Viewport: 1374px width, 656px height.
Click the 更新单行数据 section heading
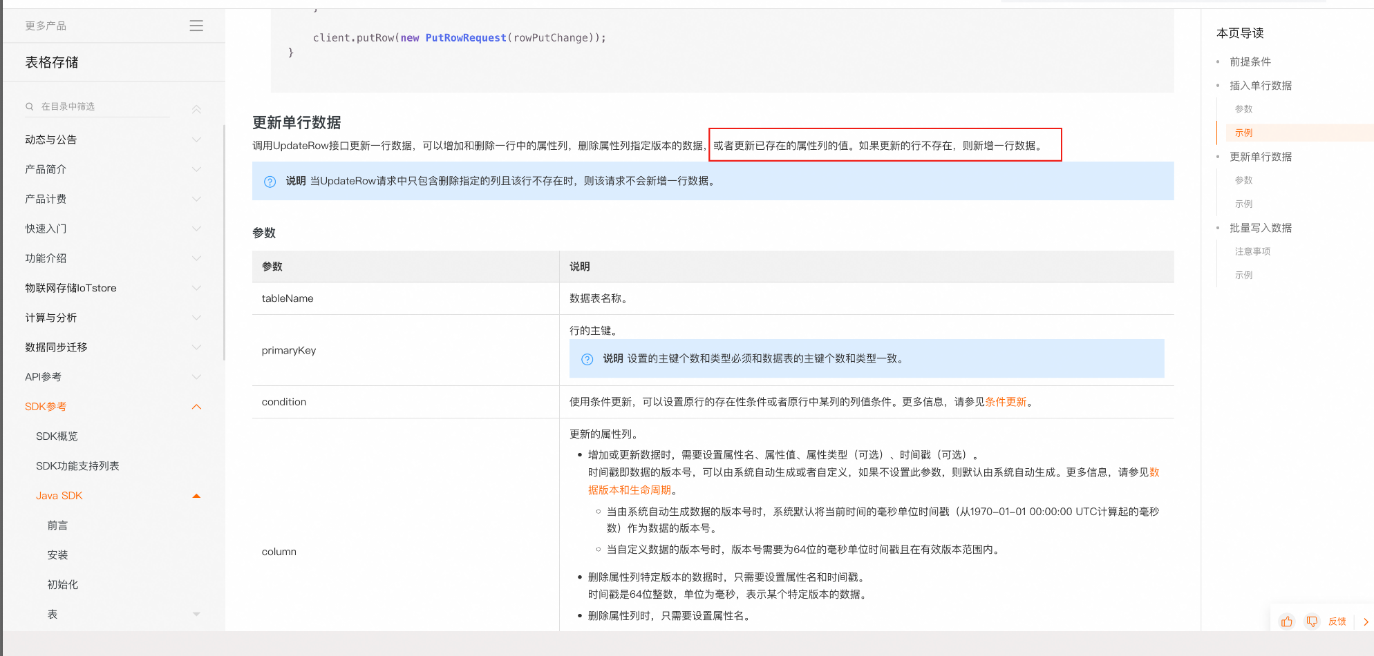coord(297,122)
